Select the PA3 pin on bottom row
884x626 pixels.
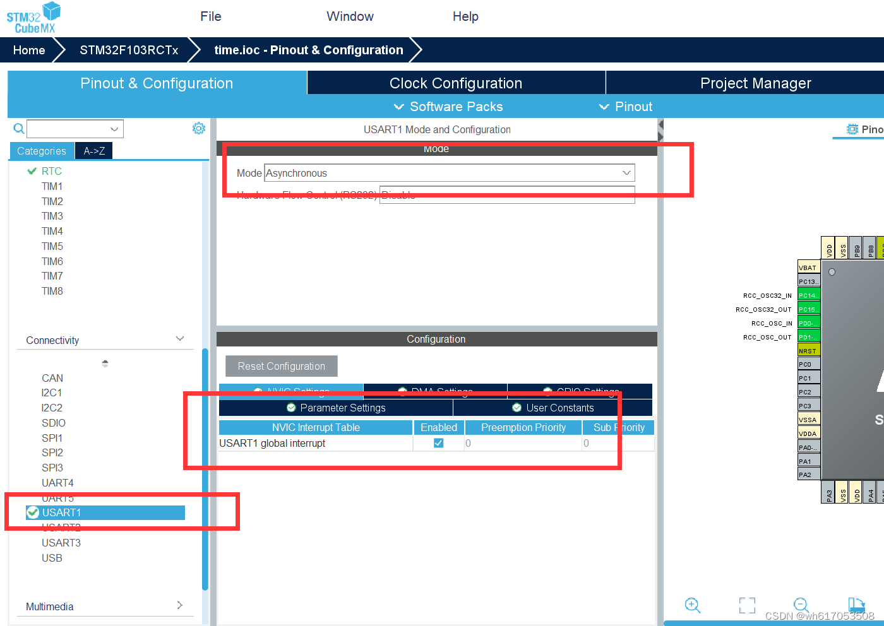pos(828,492)
